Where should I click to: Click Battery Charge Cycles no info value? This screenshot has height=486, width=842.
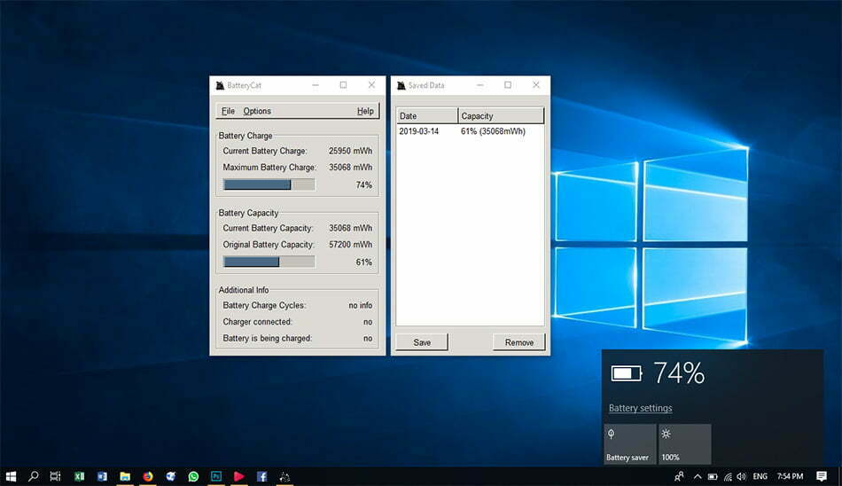[x=361, y=305]
